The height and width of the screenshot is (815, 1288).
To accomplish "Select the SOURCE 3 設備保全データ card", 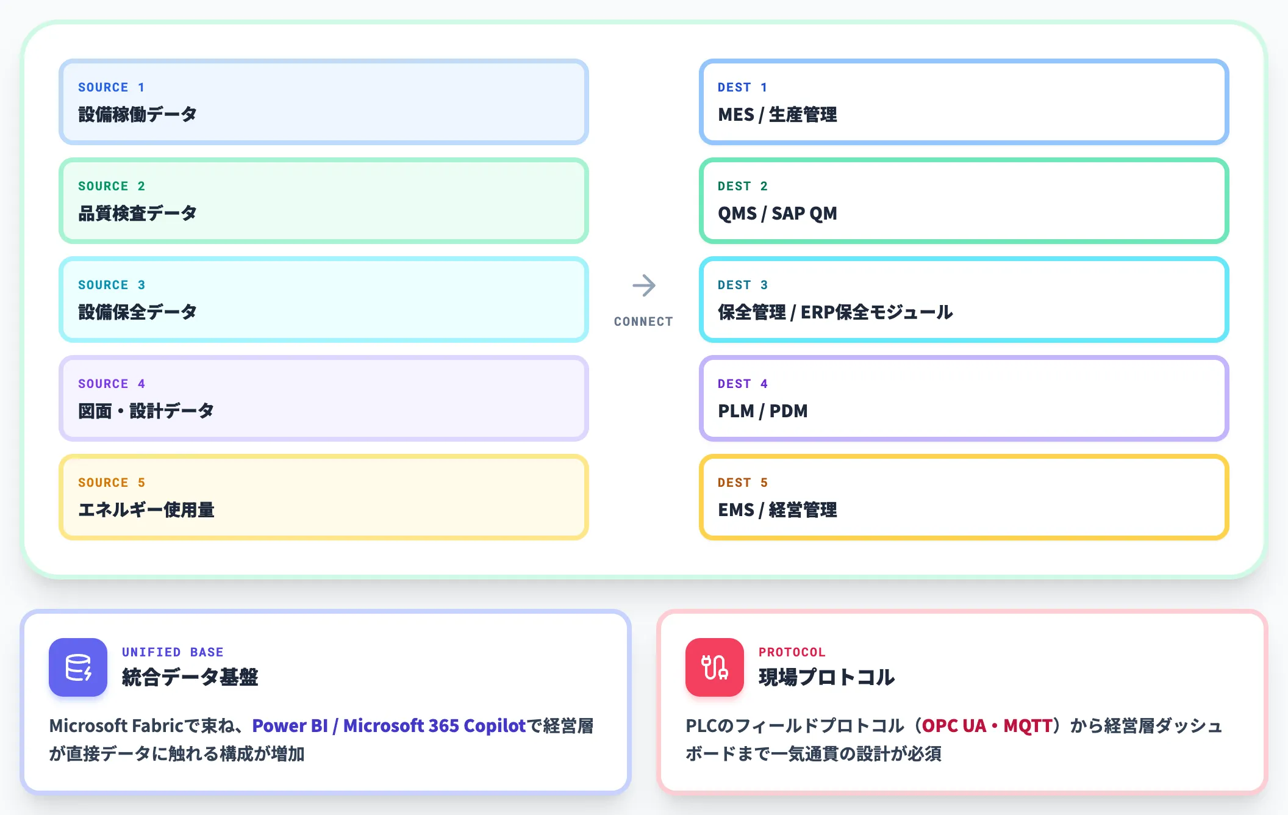I will click(x=324, y=300).
